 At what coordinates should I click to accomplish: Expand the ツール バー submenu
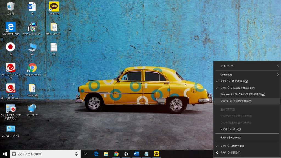(x=247, y=66)
